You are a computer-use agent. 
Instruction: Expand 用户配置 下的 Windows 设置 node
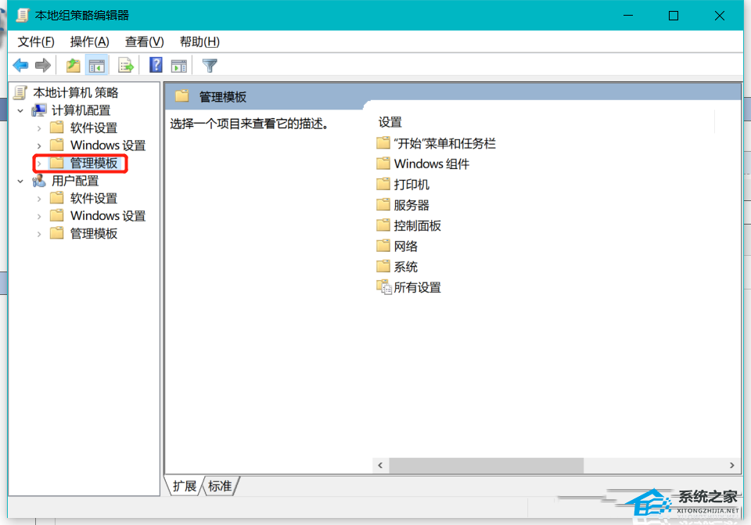click(38, 215)
